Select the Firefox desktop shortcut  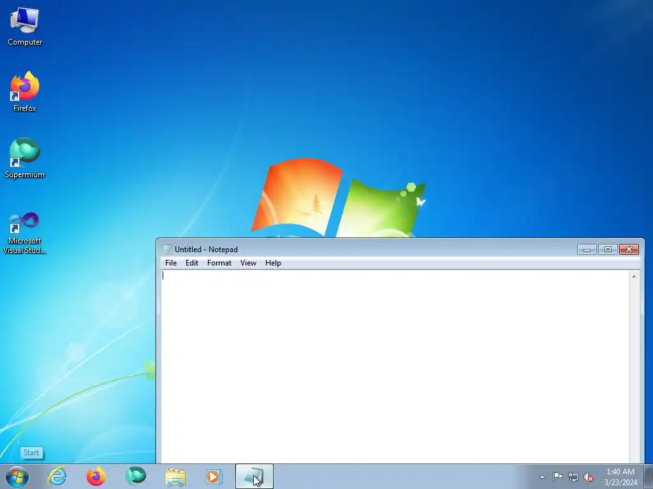(25, 92)
